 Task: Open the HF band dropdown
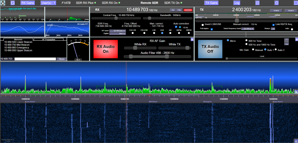pyautogui.click(x=117, y=30)
